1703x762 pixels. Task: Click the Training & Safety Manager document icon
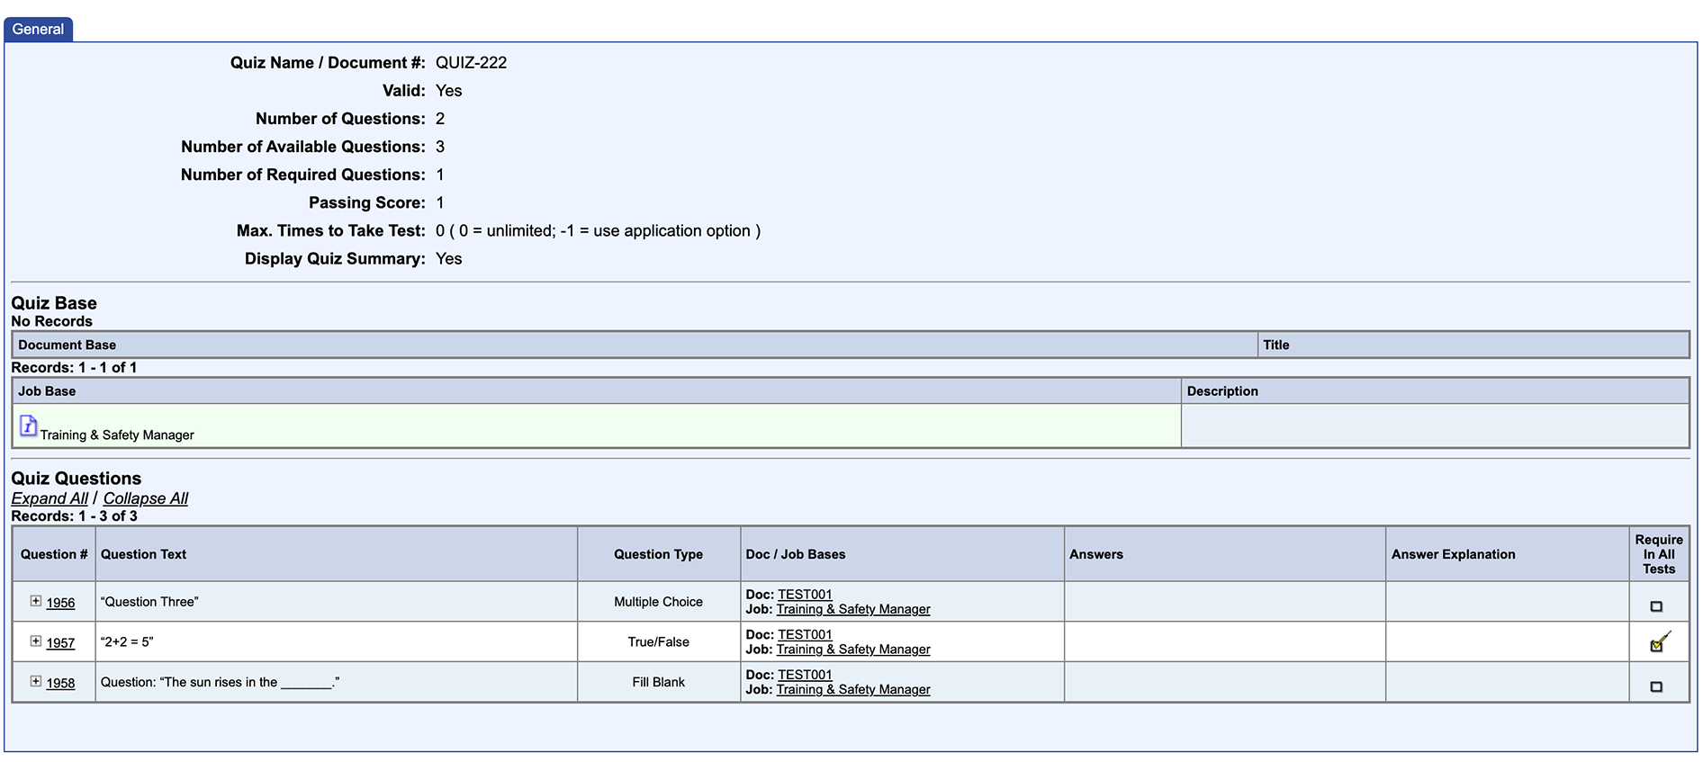29,426
